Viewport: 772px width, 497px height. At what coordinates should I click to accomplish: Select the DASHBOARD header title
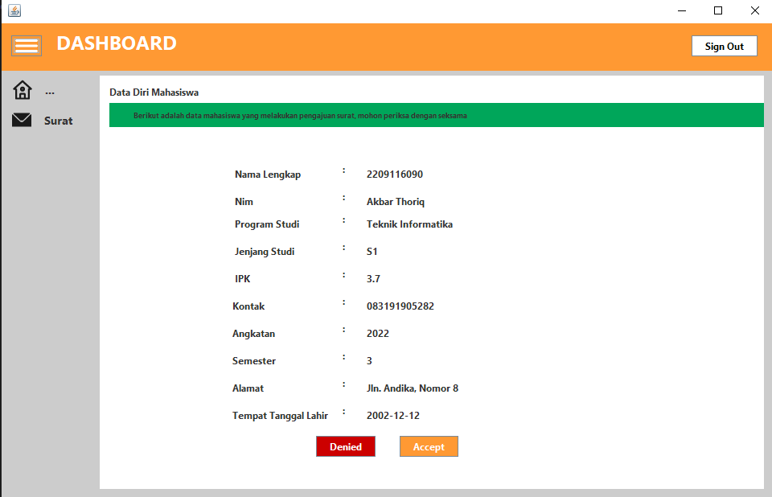coord(117,44)
